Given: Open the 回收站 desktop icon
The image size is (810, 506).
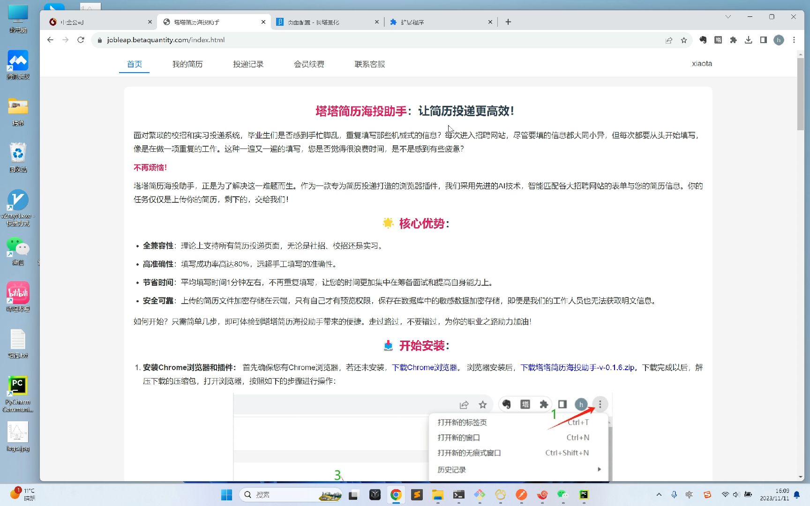Looking at the screenshot, I should point(18,157).
